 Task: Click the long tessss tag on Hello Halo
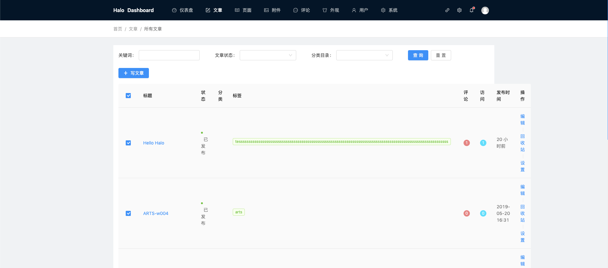(342, 142)
